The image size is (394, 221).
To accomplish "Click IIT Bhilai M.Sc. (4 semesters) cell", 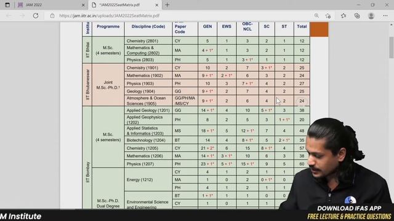I will (108, 50).
